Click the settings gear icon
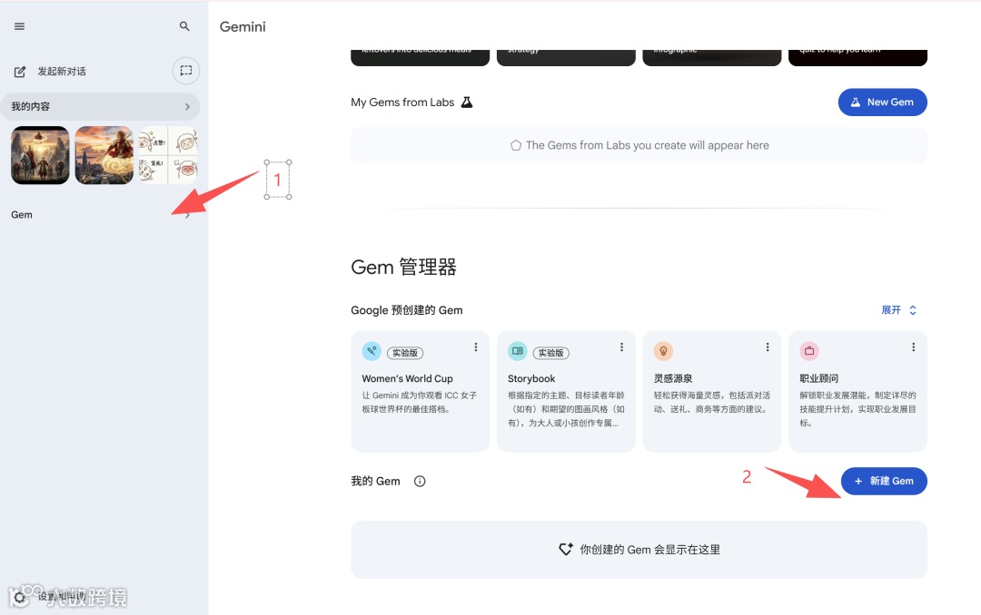Image resolution: width=981 pixels, height=615 pixels. 20,598
